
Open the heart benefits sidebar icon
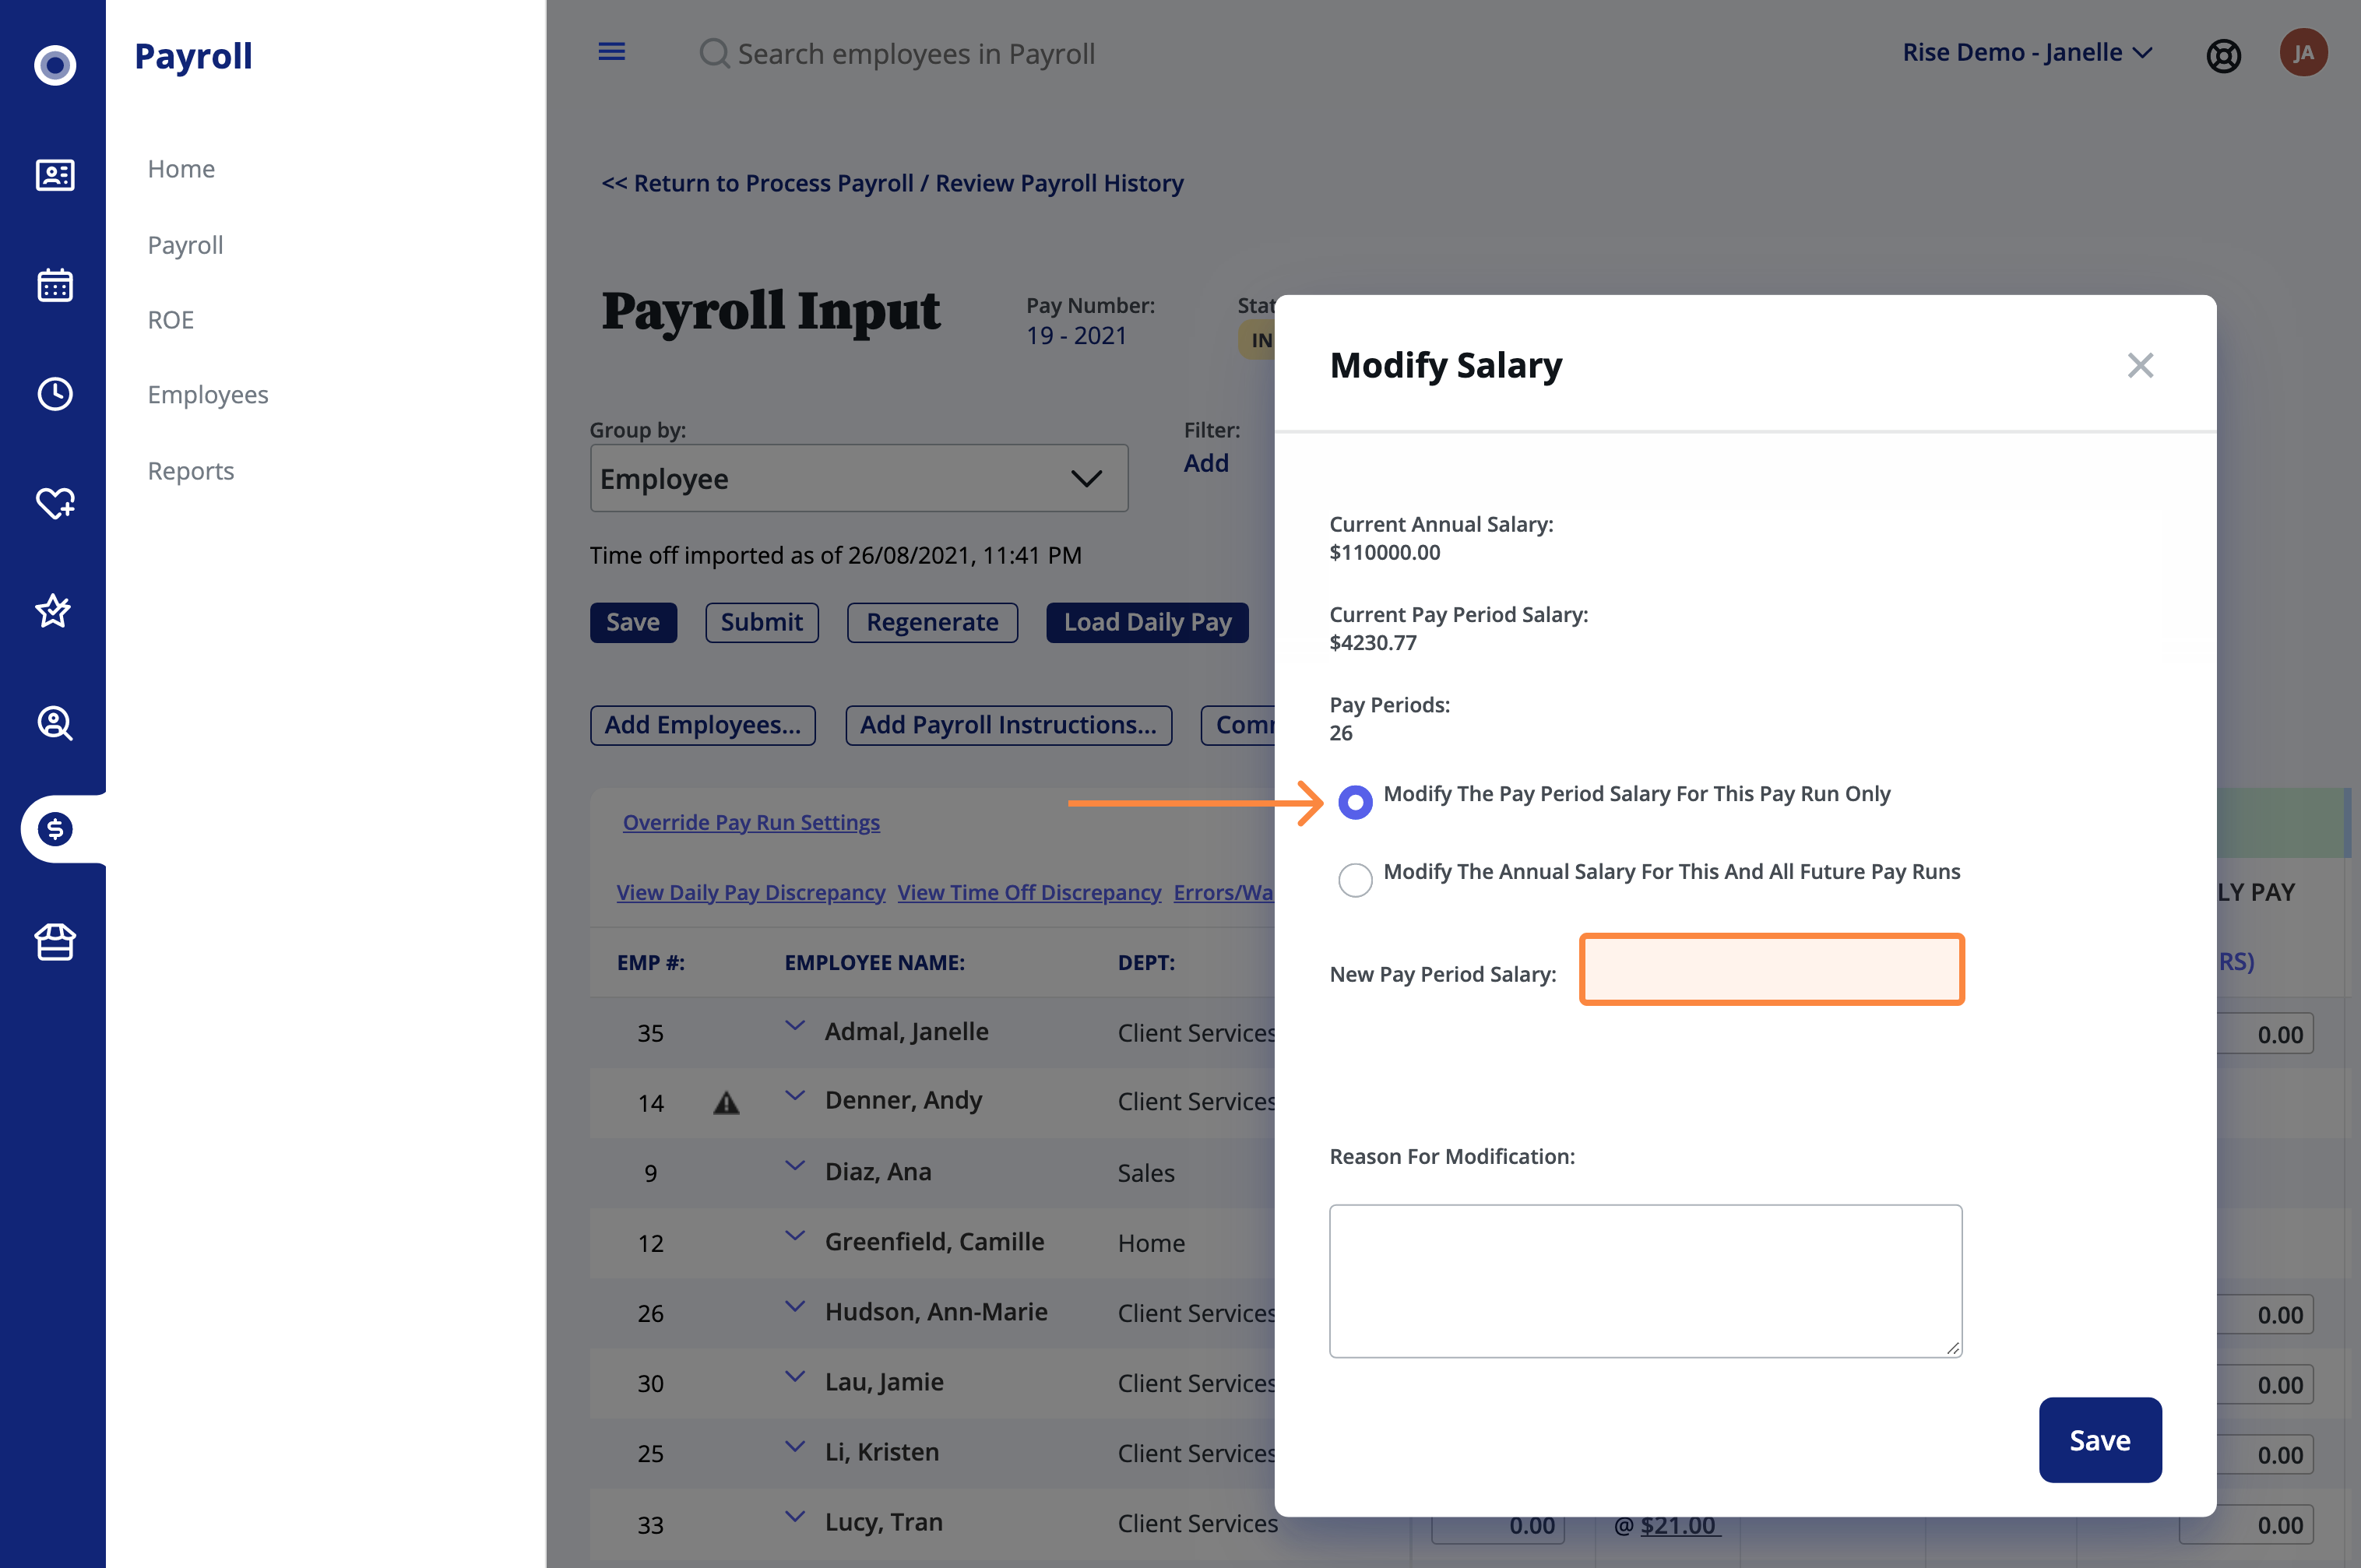pos(55,503)
